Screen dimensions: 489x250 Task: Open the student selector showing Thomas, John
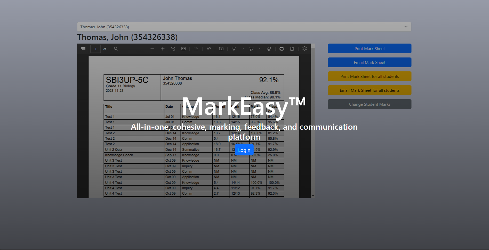(x=244, y=27)
